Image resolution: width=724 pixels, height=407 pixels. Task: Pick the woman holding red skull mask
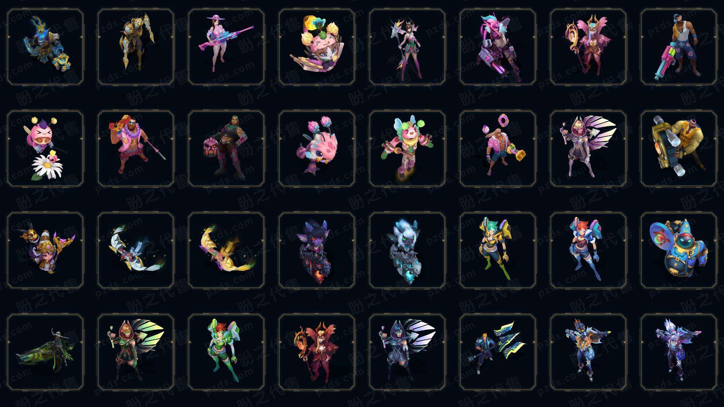pyautogui.click(x=226, y=149)
